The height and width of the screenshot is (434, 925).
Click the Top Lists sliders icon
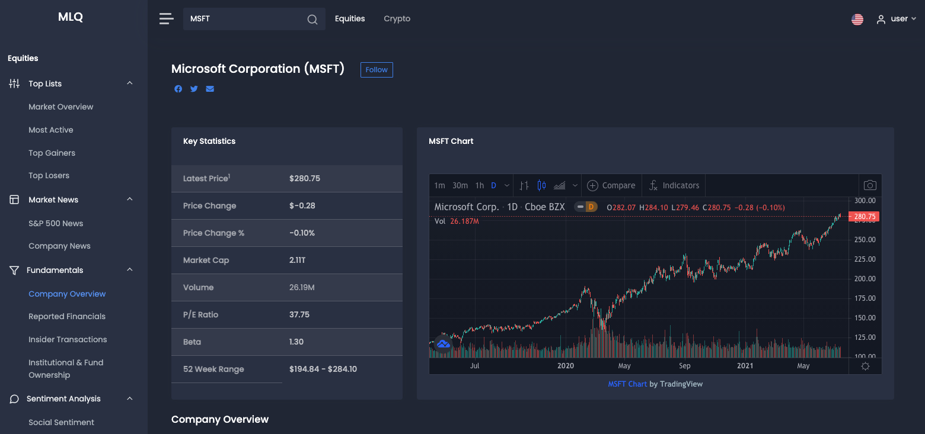pyautogui.click(x=14, y=83)
